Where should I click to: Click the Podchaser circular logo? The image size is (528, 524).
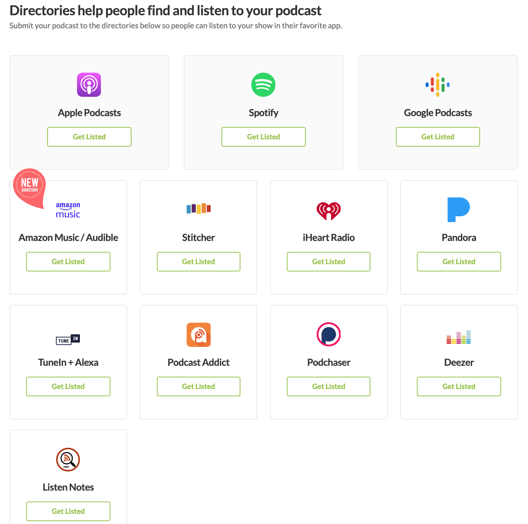pos(329,334)
